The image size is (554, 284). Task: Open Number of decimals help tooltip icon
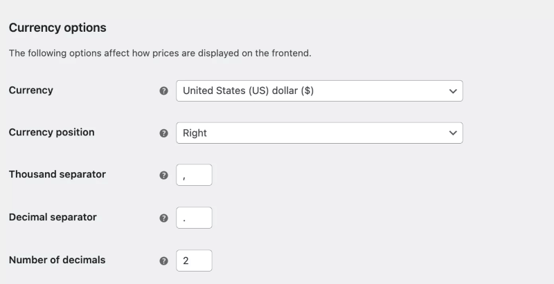pos(164,261)
